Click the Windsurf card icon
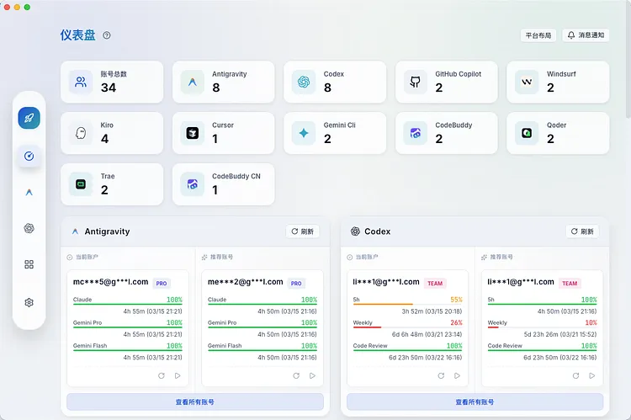The height and width of the screenshot is (420, 631). (x=527, y=82)
